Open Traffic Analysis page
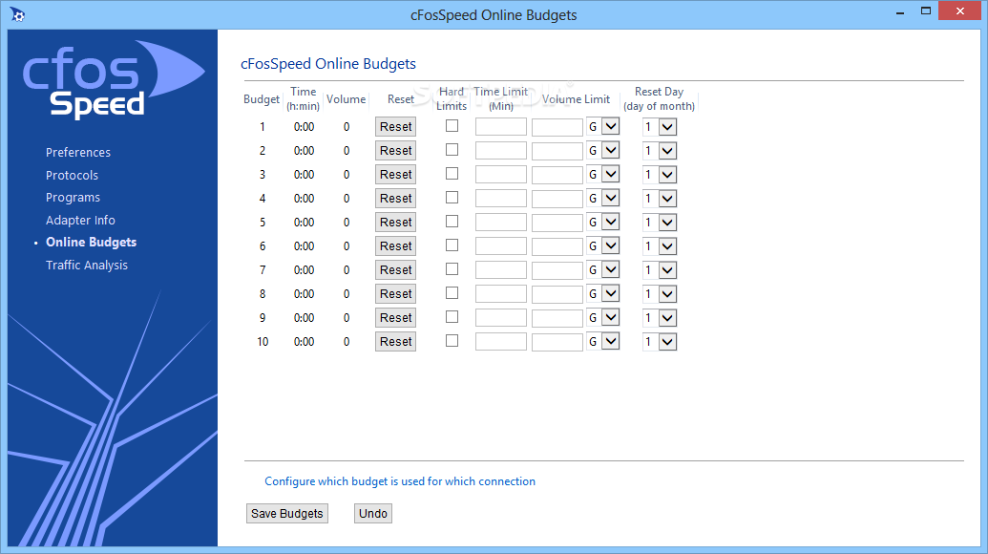The image size is (988, 554). (x=87, y=266)
